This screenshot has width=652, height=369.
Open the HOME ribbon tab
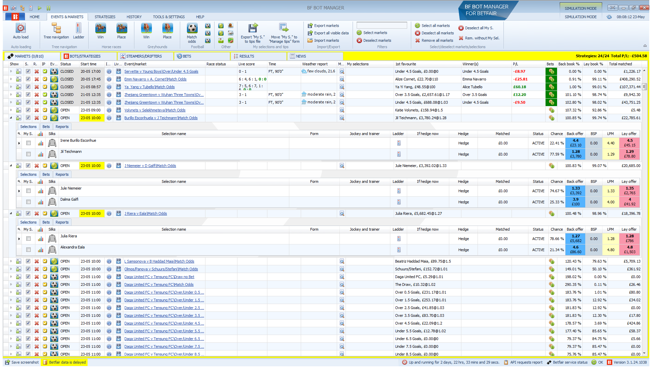(34, 17)
